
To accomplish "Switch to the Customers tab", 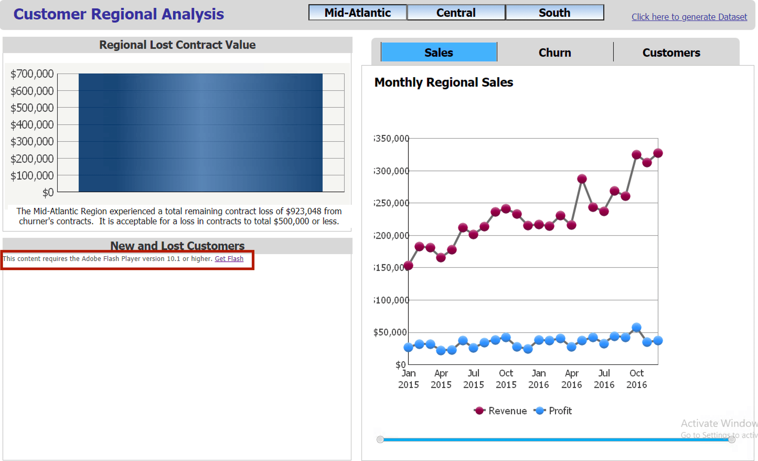I will (x=671, y=52).
